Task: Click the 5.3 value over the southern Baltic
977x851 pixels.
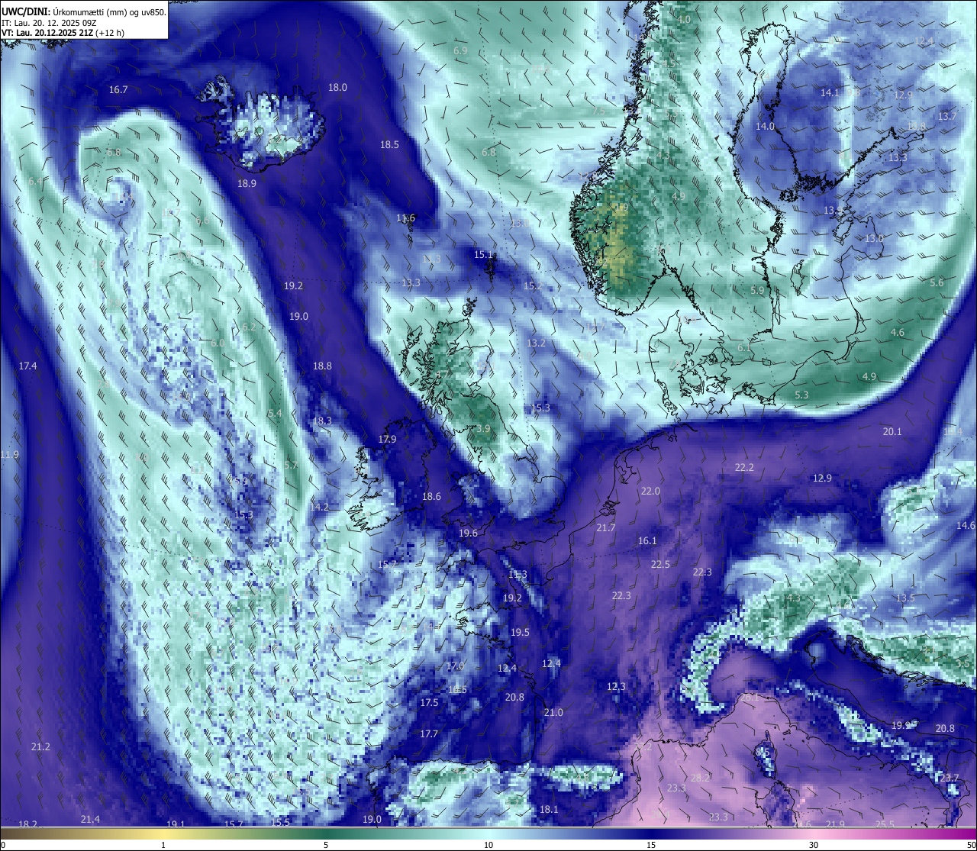Action: click(801, 395)
